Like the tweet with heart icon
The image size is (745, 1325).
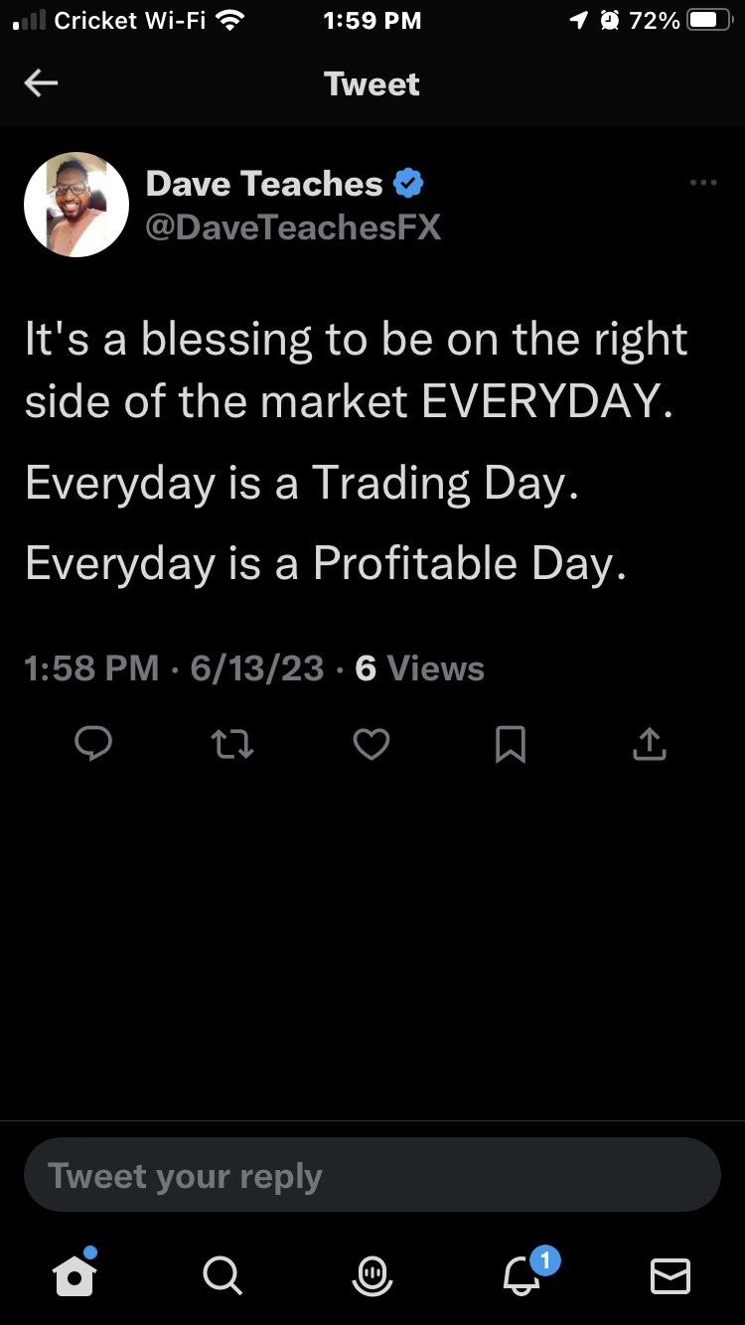point(372,744)
